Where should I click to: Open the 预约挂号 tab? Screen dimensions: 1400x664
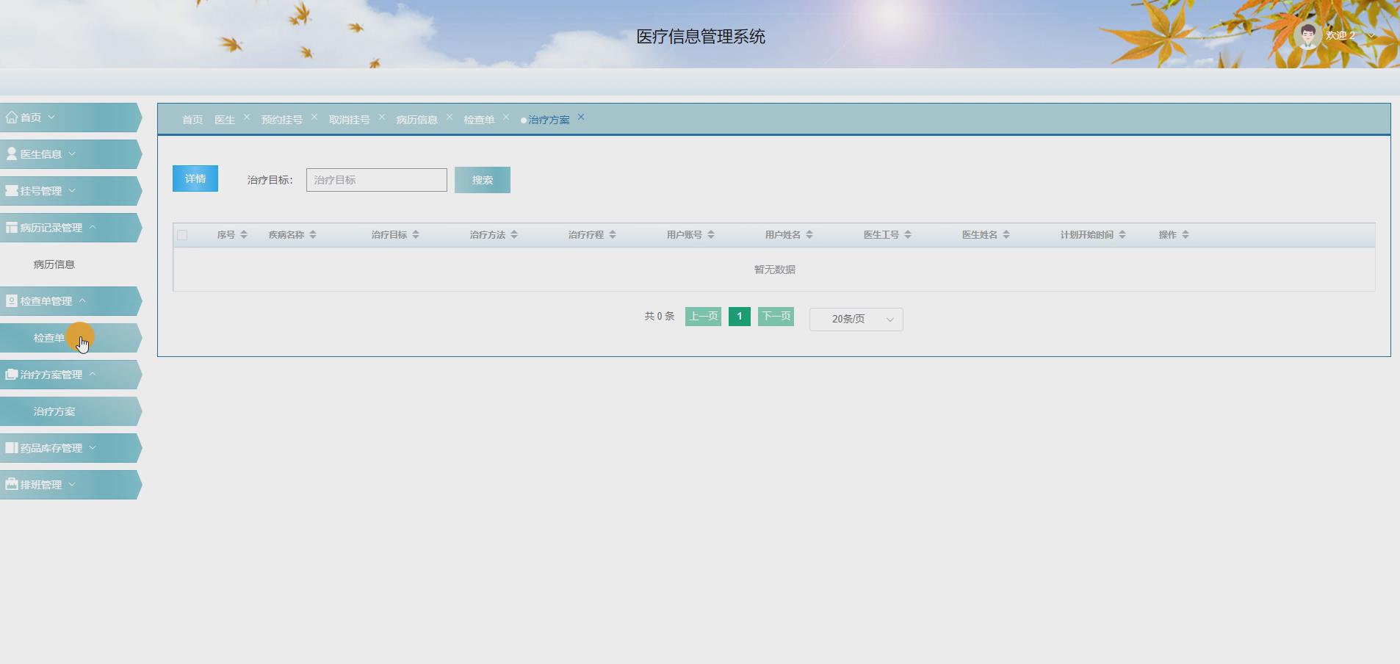tap(281, 119)
